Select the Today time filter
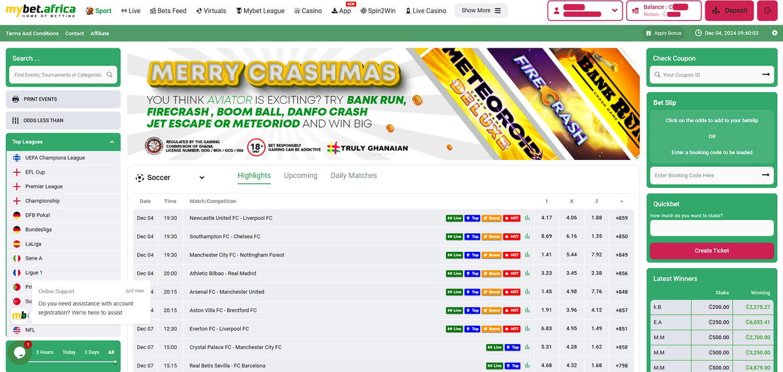 (x=69, y=352)
